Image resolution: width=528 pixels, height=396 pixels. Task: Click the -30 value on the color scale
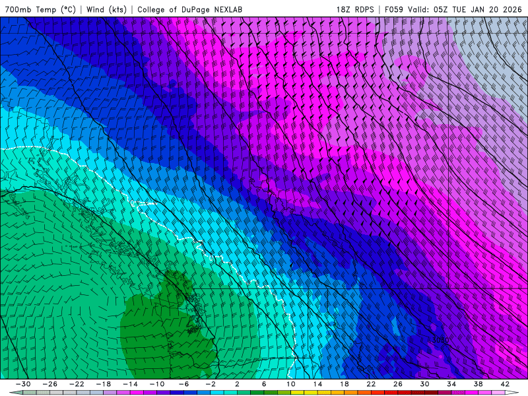pos(23,384)
